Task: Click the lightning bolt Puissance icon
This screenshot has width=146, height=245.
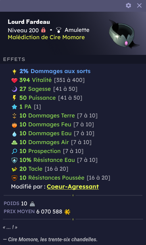Action: (15, 98)
